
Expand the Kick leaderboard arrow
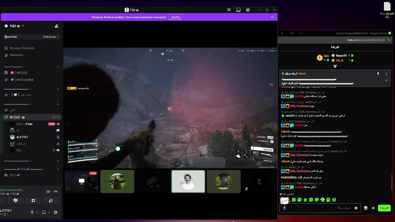click(335, 66)
